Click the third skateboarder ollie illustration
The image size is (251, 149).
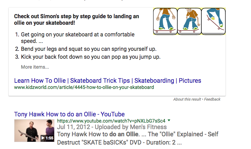click(213, 21)
